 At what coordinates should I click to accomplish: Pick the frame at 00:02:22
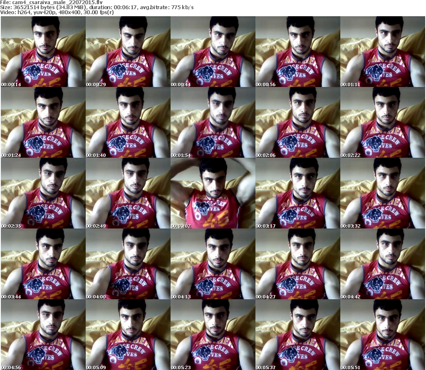[383, 122]
